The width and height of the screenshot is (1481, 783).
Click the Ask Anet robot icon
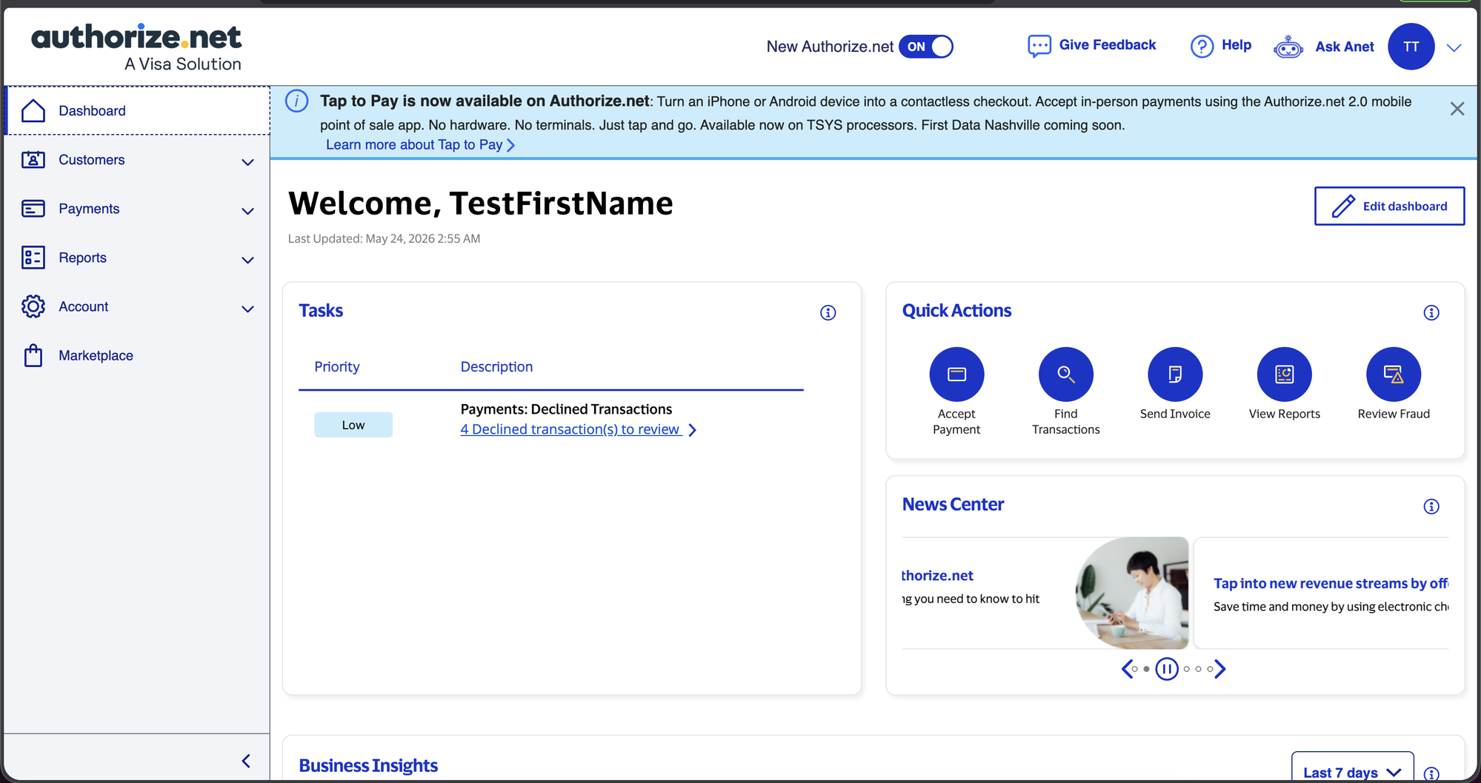coord(1288,47)
